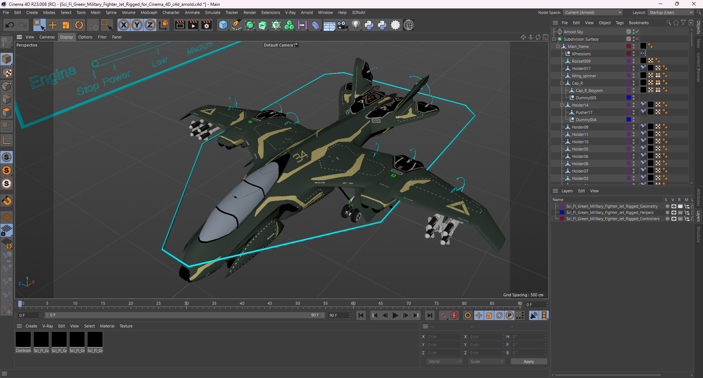Open Edit Render Settings icon

207,25
